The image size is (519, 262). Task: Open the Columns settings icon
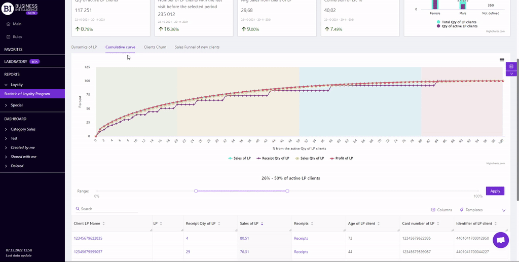coord(433,210)
